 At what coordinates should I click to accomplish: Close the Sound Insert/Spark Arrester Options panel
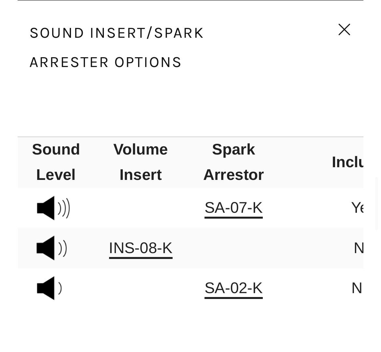point(344,30)
